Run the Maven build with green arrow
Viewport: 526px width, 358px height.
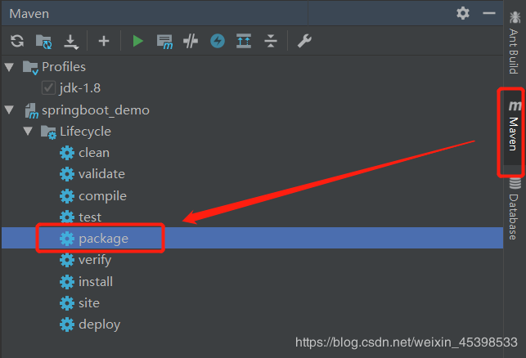point(137,41)
